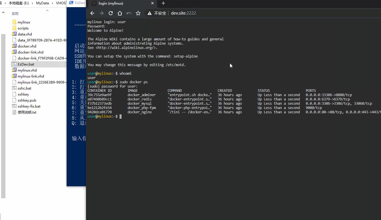Click the not-secure warning triangle icon

click(x=149, y=13)
